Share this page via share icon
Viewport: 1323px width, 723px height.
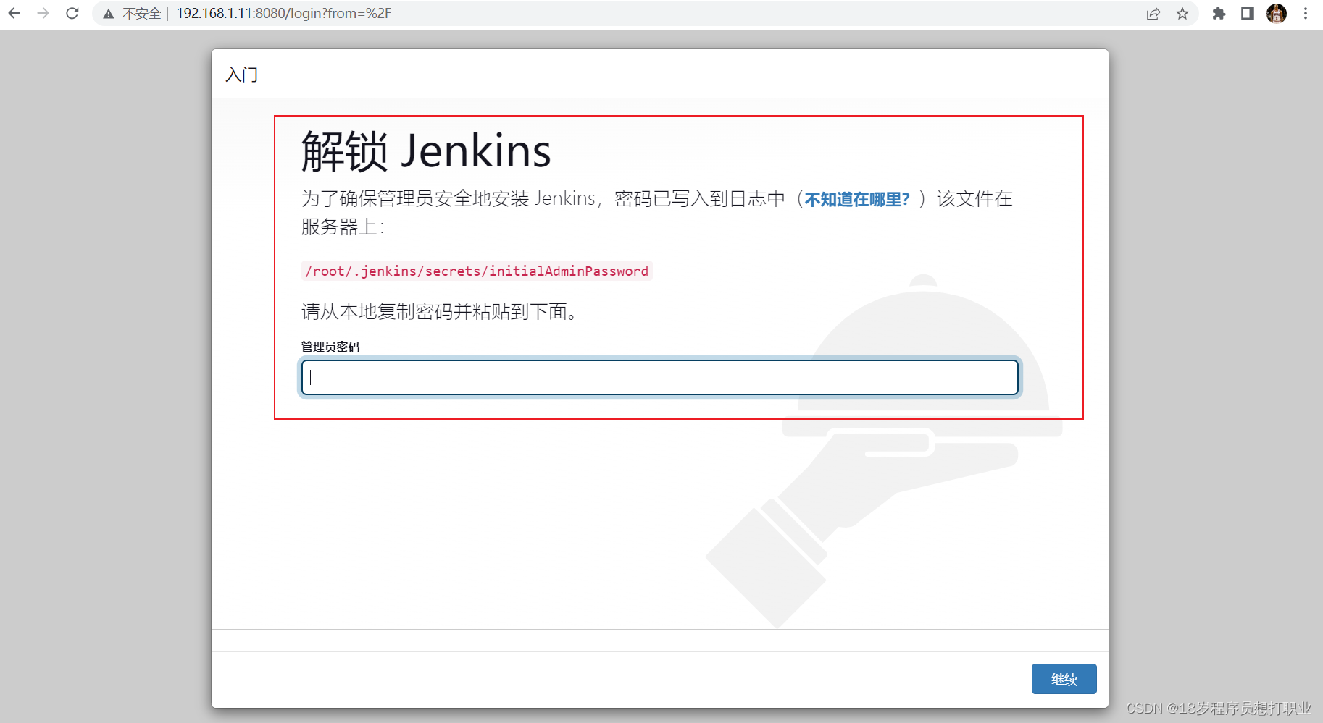pyautogui.click(x=1153, y=14)
